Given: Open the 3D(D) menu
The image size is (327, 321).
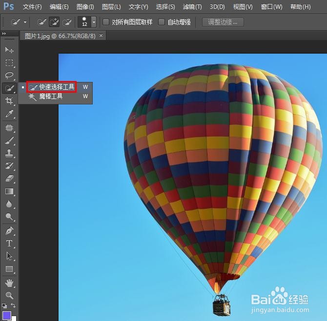Looking at the screenshot, I should coord(217,7).
